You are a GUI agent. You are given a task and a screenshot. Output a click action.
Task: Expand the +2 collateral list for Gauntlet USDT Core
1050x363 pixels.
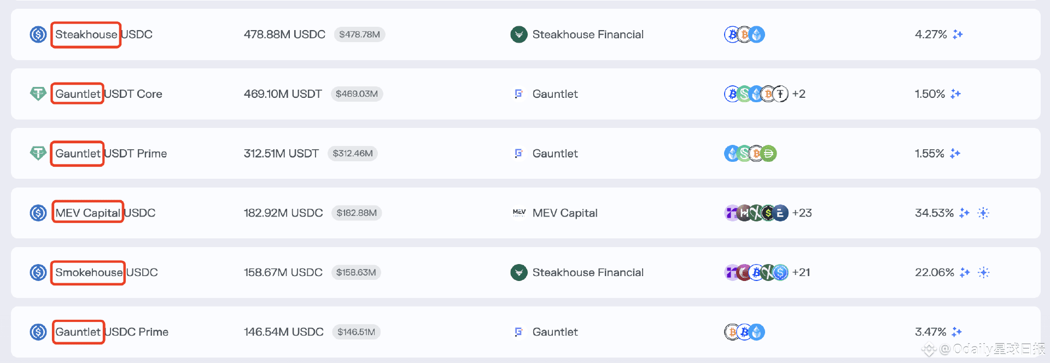click(798, 94)
